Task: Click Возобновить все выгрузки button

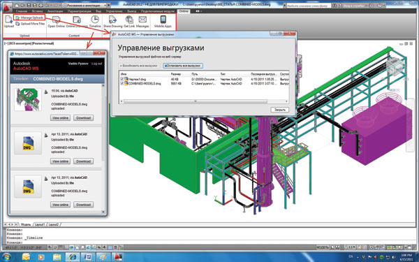Action: 138,66
